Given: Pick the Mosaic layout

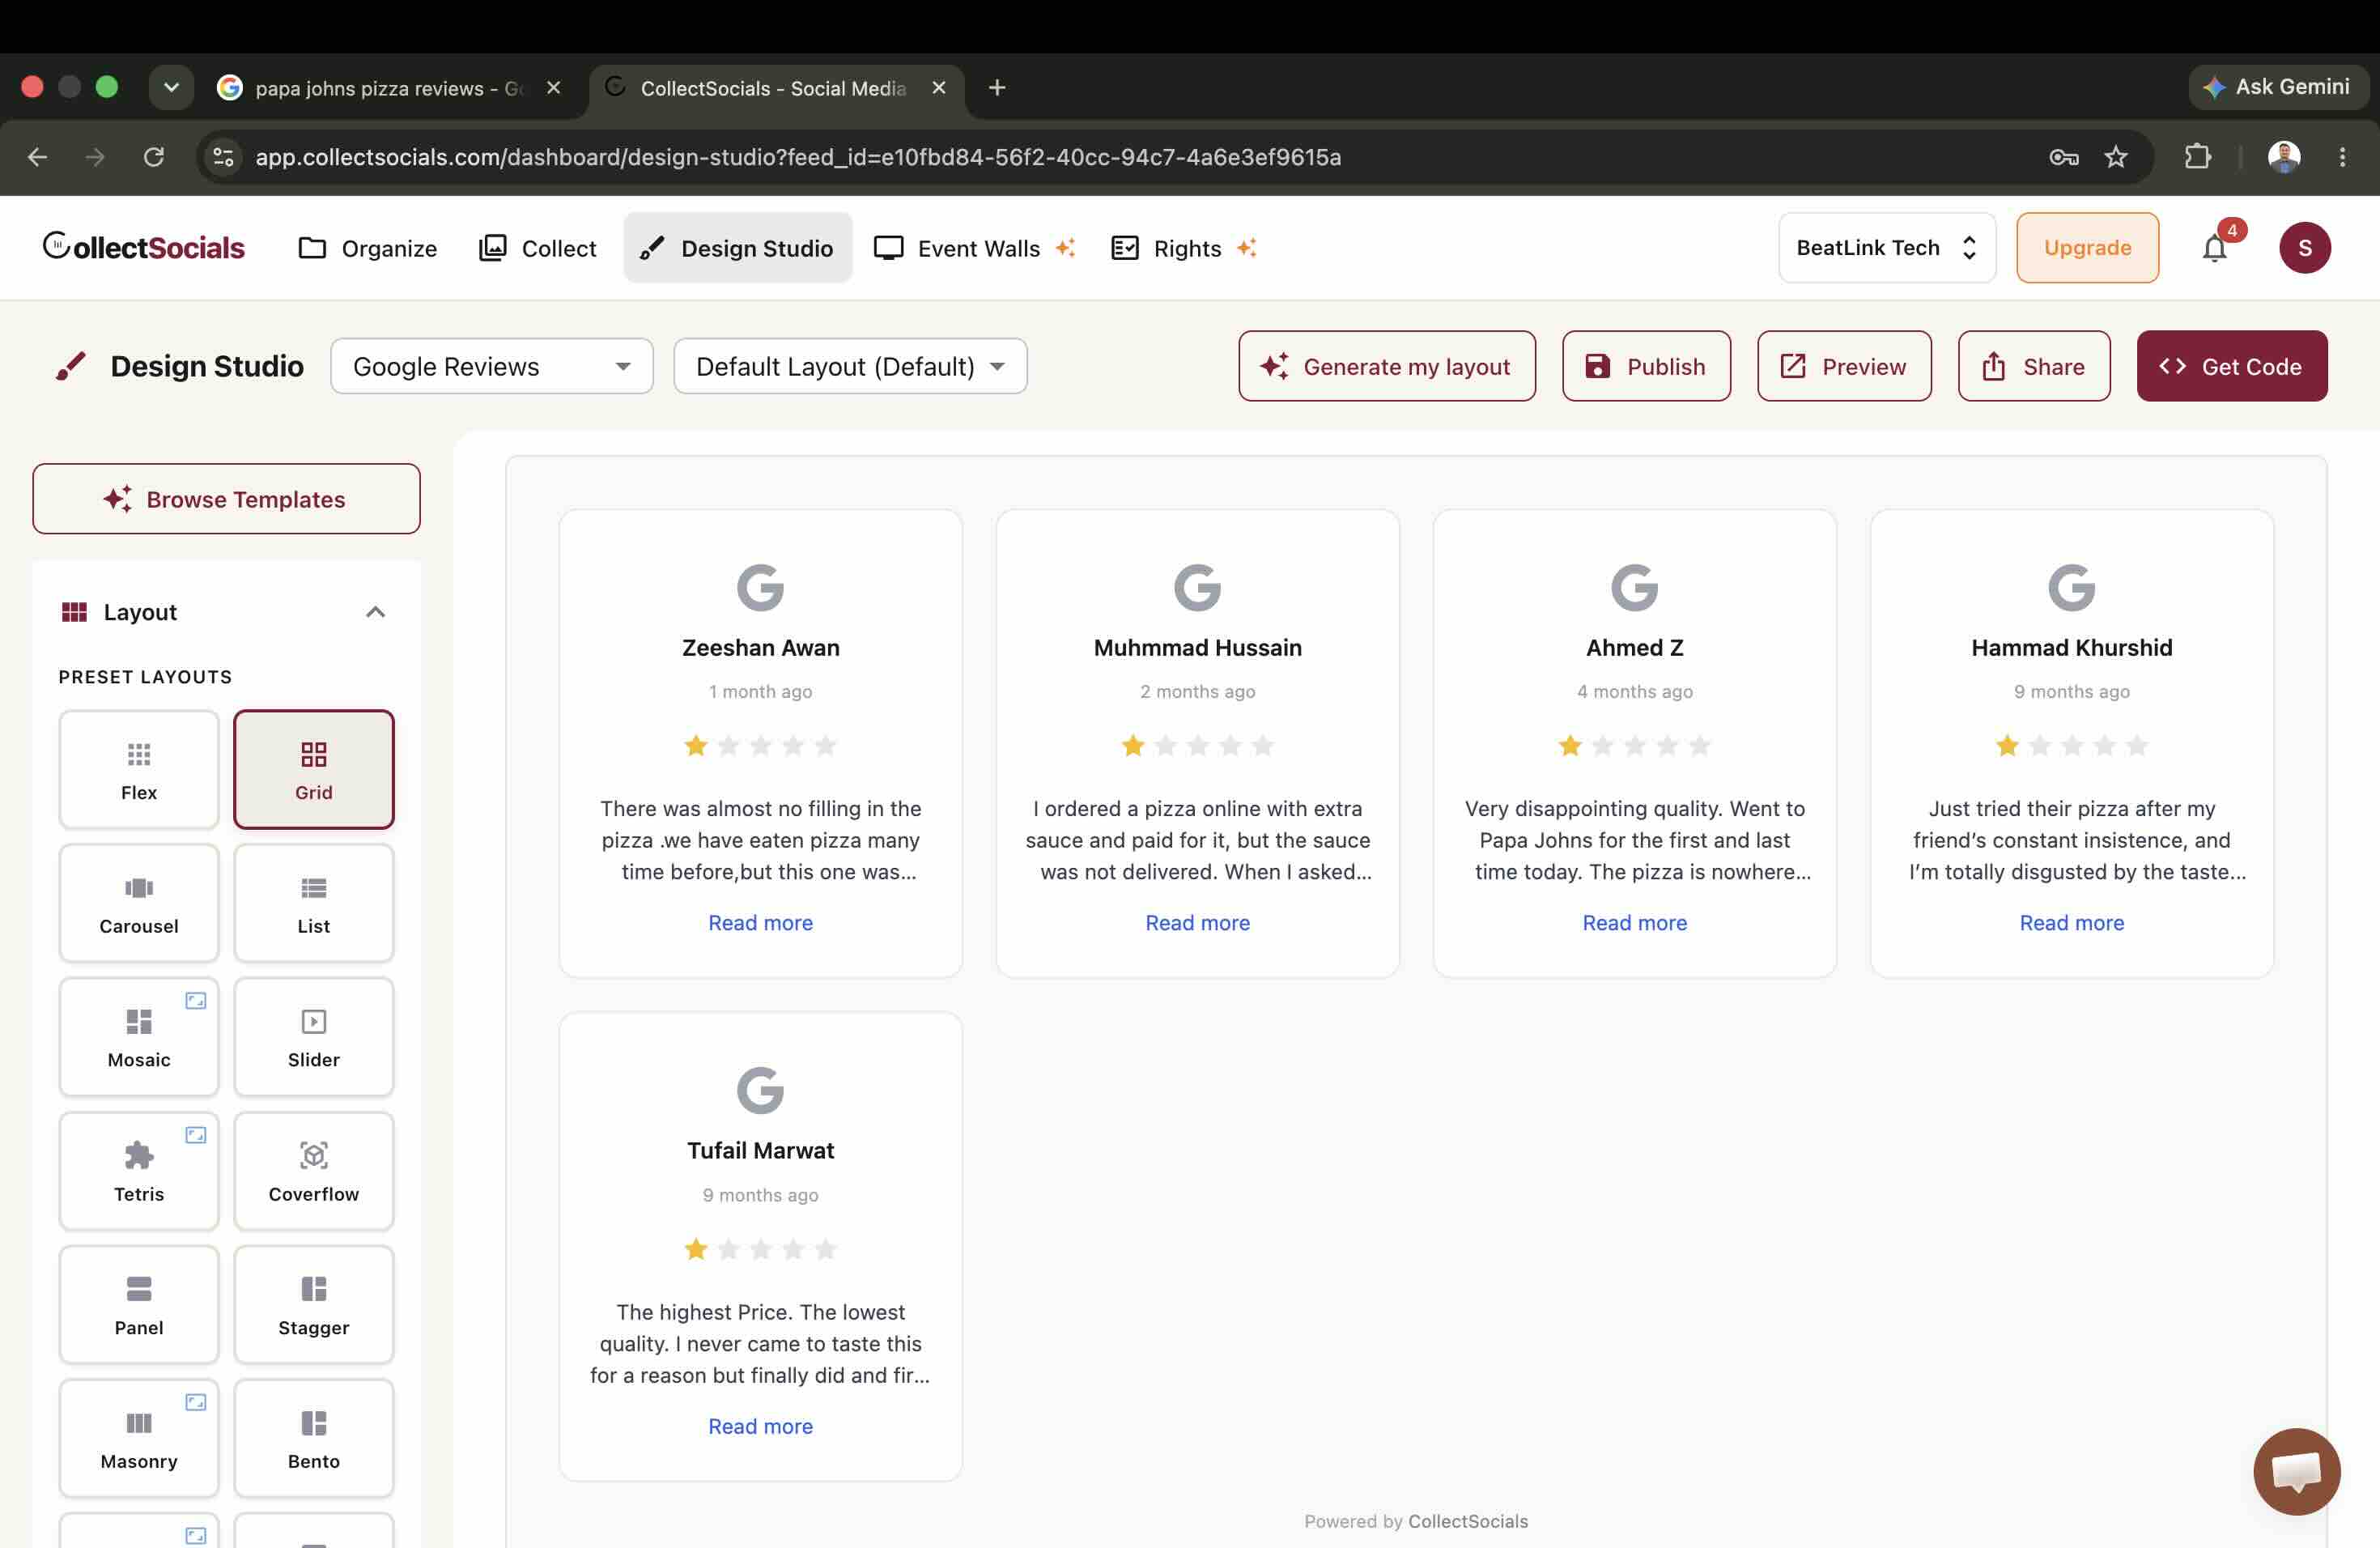Looking at the screenshot, I should 139,1037.
